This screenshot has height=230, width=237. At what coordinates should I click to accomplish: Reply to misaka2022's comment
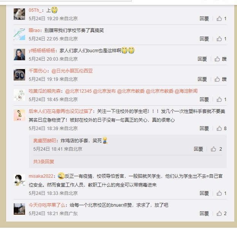pyautogui.click(x=204, y=193)
